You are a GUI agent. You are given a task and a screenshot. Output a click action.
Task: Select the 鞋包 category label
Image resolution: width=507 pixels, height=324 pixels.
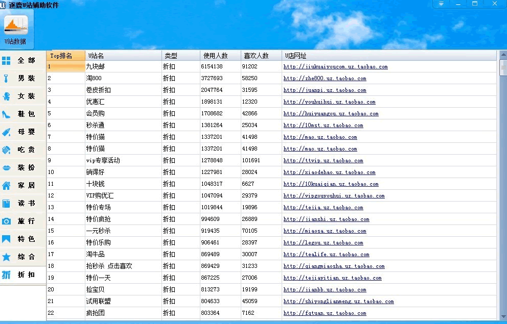pyautogui.click(x=26, y=114)
